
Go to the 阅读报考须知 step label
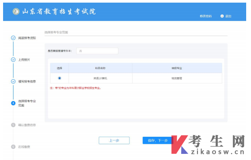coord(27,38)
